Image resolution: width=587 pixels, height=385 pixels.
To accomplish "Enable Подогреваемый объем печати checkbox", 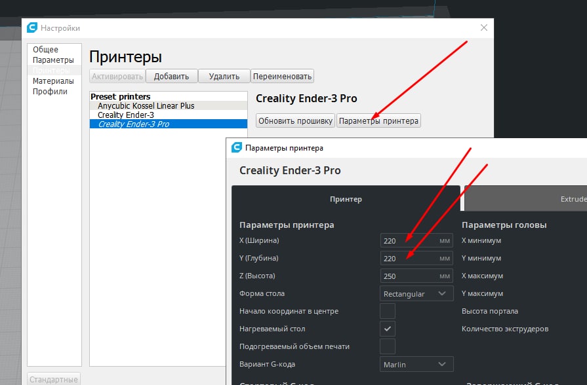I will pos(388,346).
